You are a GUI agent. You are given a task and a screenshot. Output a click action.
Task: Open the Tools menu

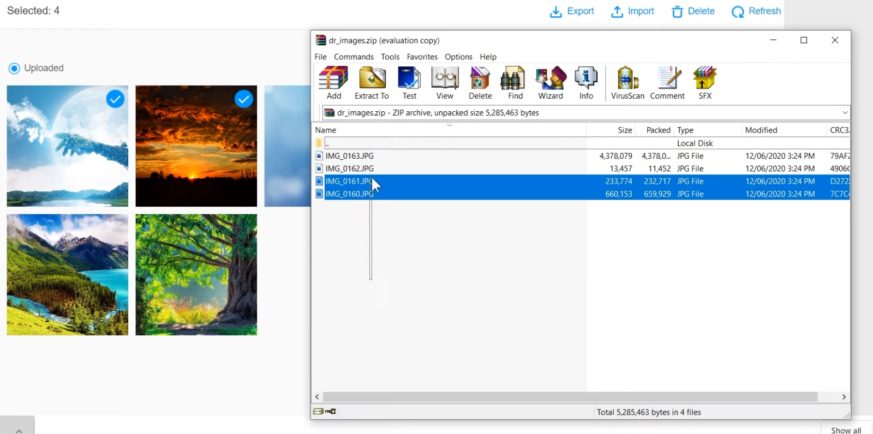pyautogui.click(x=390, y=57)
